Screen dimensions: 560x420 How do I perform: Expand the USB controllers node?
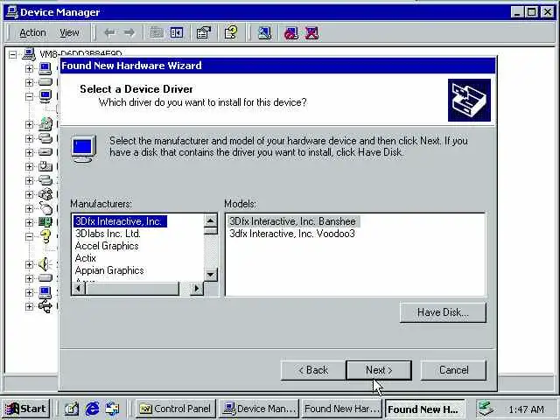click(x=29, y=306)
